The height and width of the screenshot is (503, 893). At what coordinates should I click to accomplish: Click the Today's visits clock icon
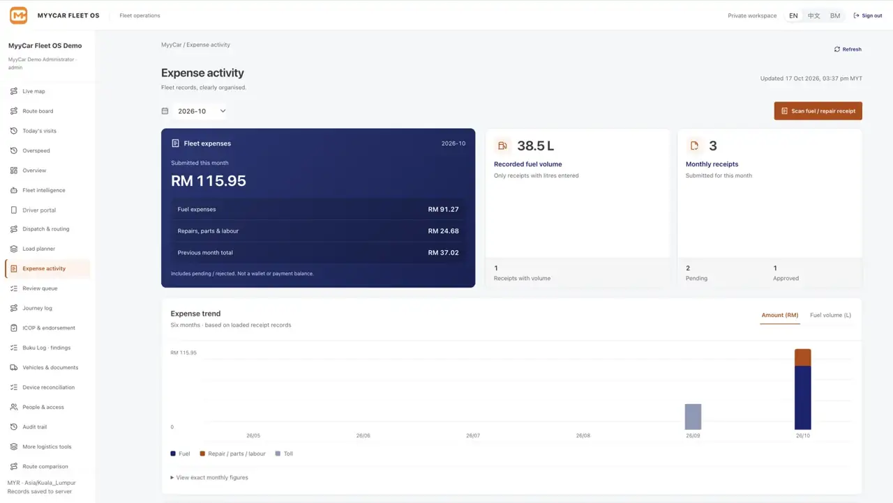click(14, 131)
